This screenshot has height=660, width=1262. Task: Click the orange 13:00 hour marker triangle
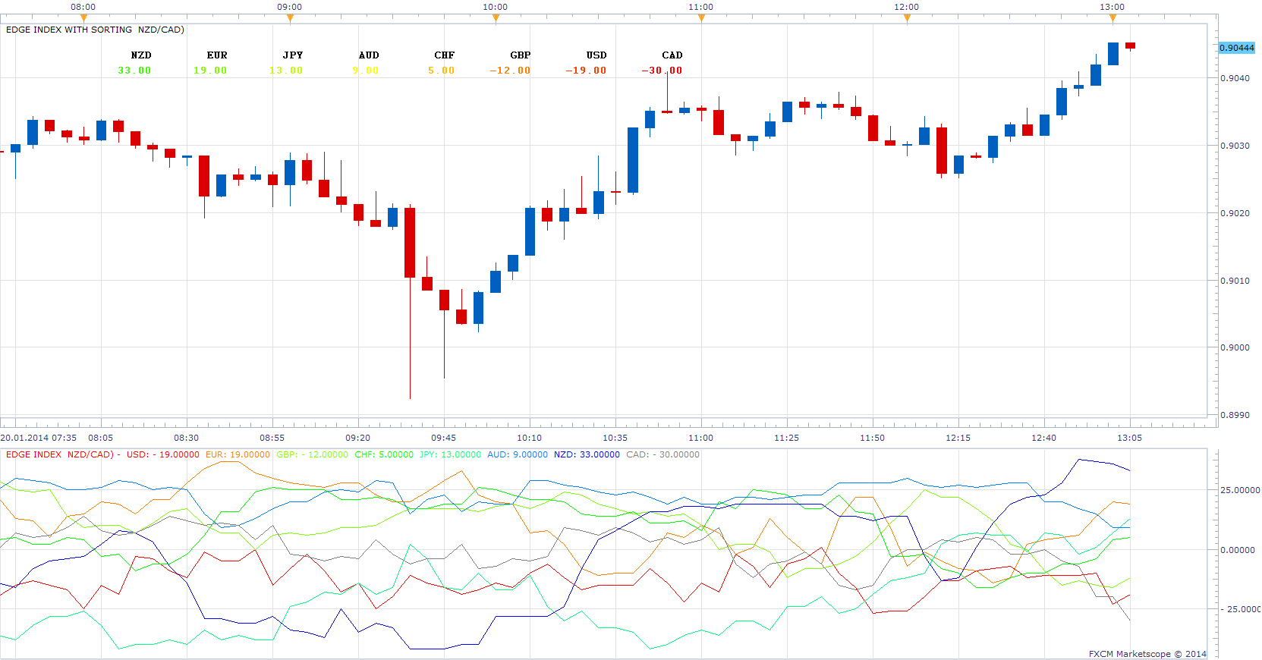[1113, 18]
